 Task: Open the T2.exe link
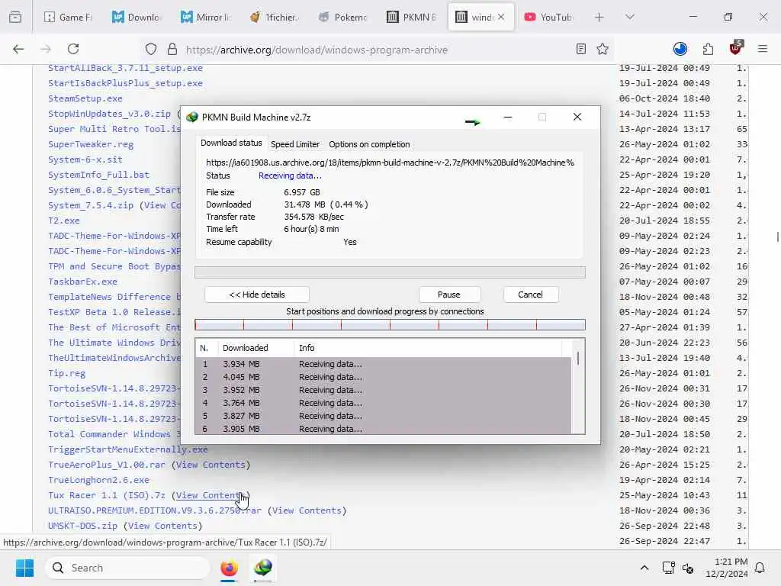[64, 221]
